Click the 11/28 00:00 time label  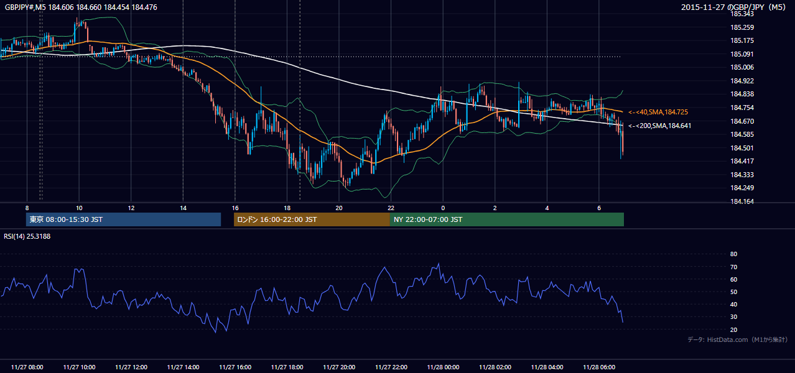[x=443, y=367]
